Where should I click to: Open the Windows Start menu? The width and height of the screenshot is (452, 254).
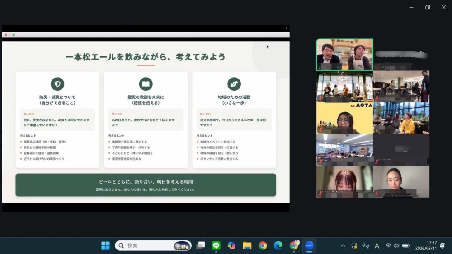(105, 245)
